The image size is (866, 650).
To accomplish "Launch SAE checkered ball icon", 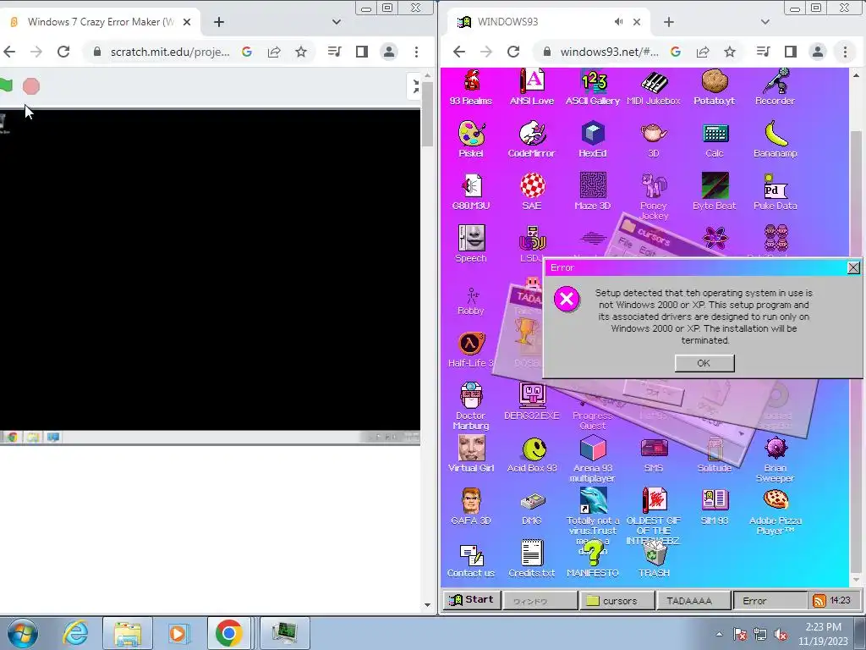I will point(531,192).
